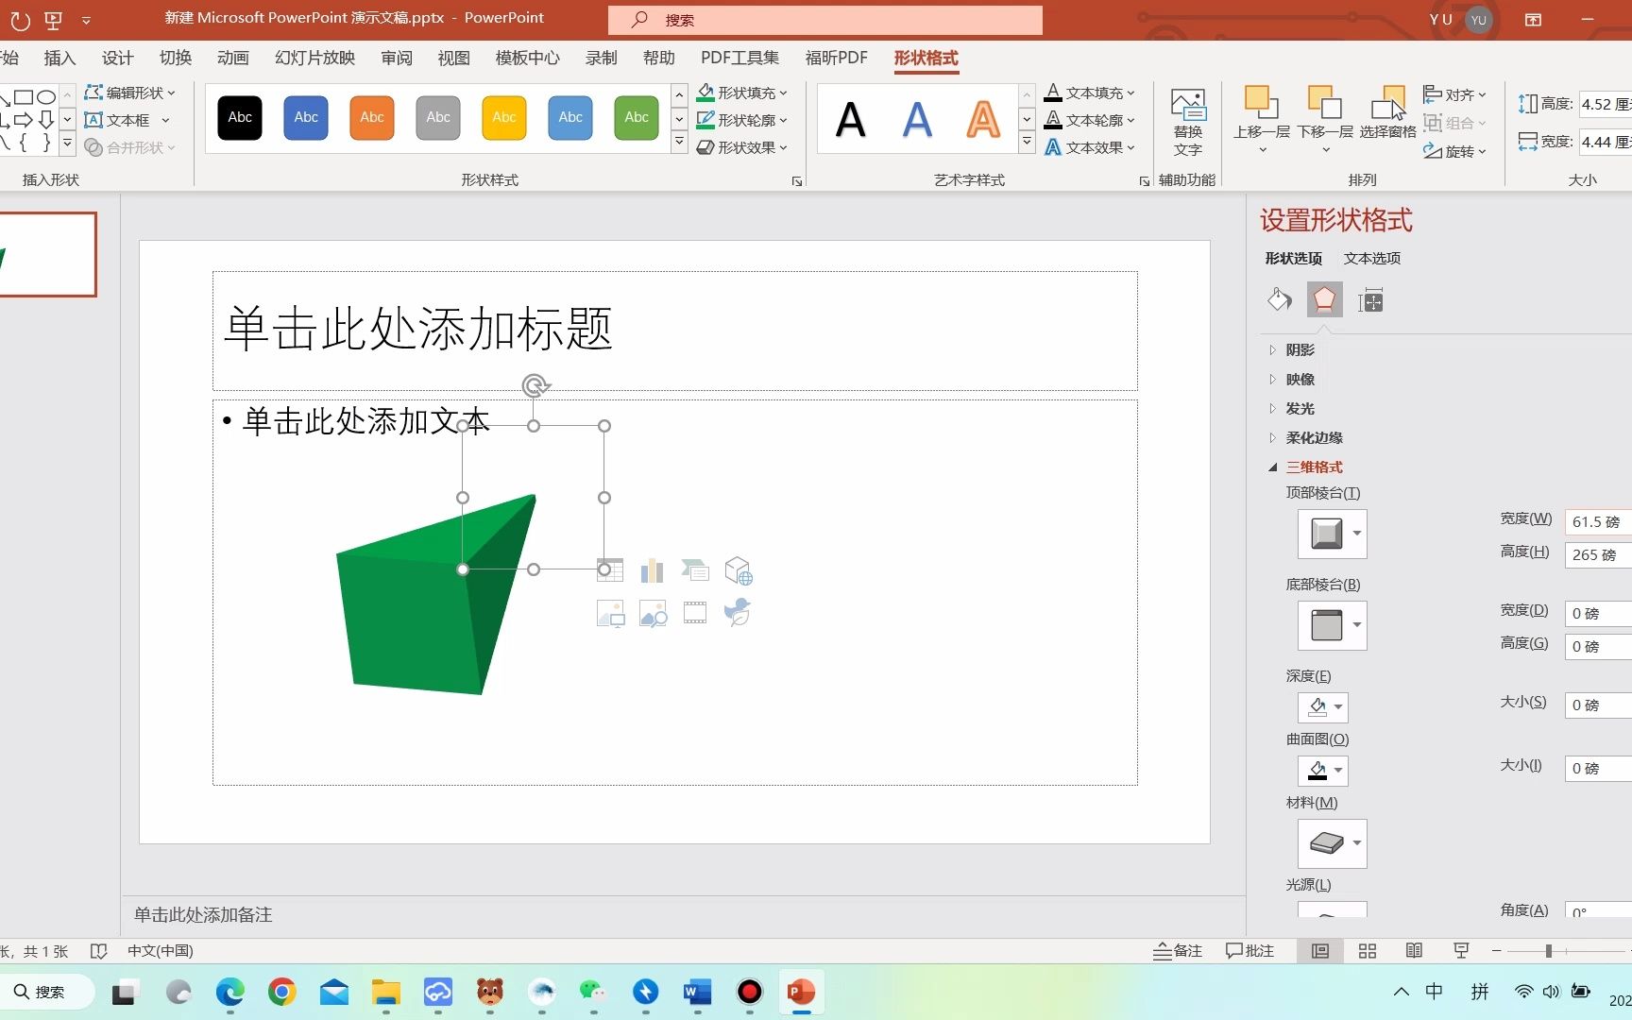The height and width of the screenshot is (1020, 1632).
Task: Open the Fill & Line settings icon
Action: tap(1280, 299)
